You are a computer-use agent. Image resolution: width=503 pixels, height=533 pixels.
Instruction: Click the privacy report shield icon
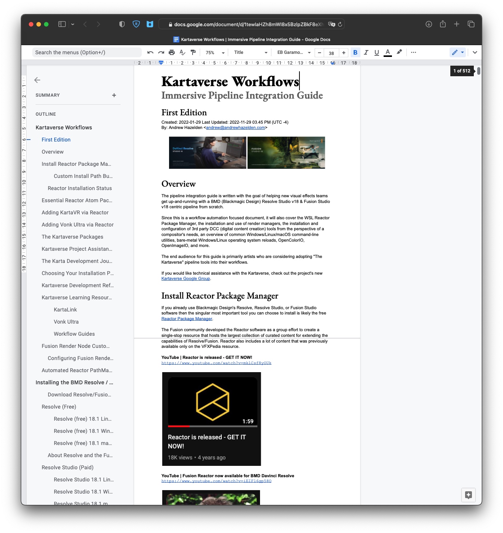point(122,24)
